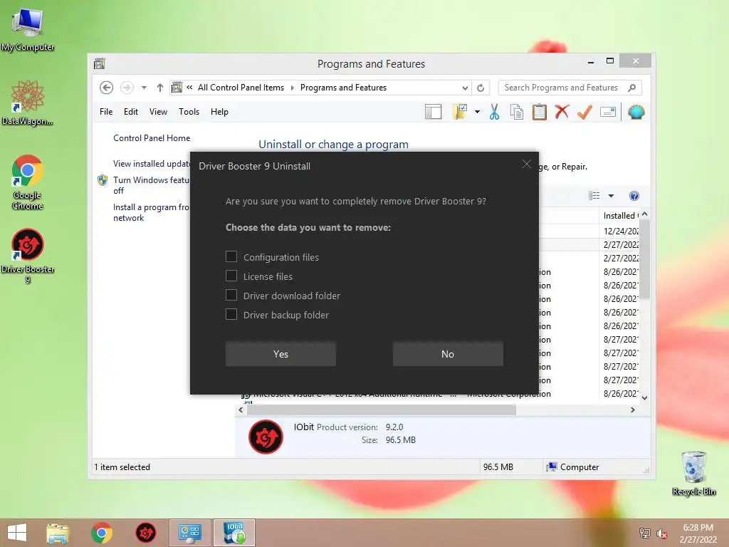Viewport: 729px width, 547px height.
Task: Open Install a program from the network
Action: (152, 212)
